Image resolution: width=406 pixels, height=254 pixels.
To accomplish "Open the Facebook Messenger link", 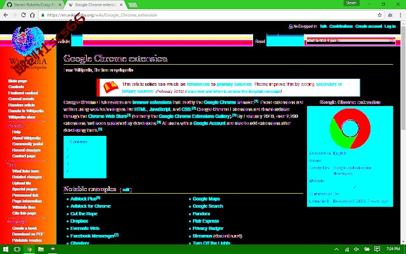I will point(92,236).
